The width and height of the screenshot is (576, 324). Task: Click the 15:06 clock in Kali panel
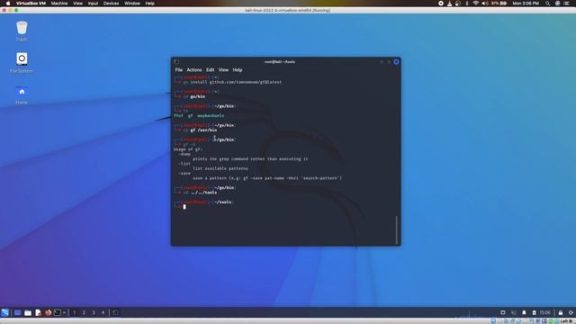[x=545, y=312]
